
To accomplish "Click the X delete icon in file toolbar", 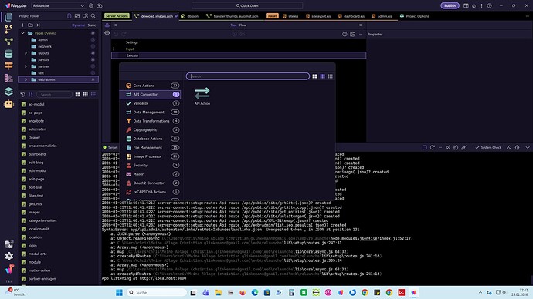I will (x=39, y=25).
